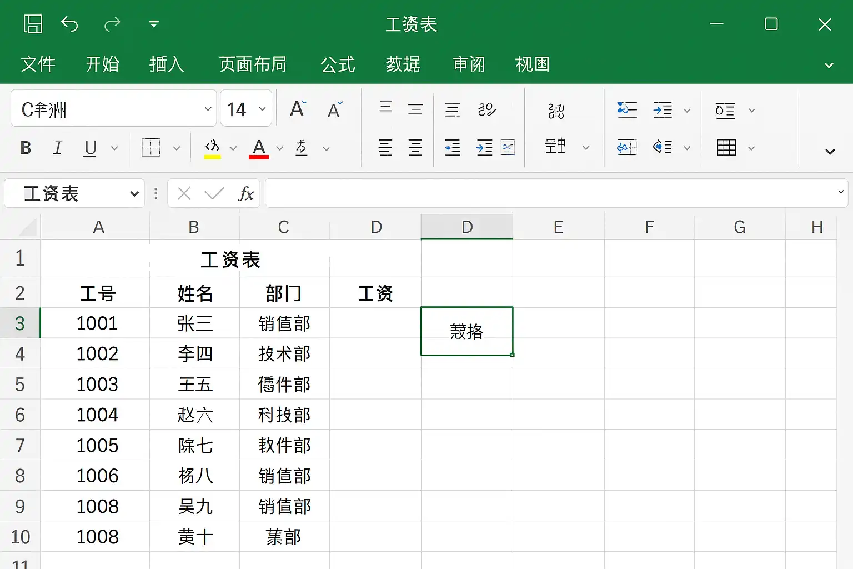This screenshot has height=569, width=853.
Task: Toggle bold formatting
Action: click(x=25, y=148)
